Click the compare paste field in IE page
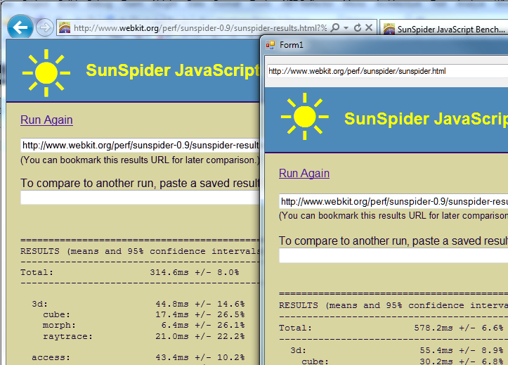This screenshot has width=508, height=365. (x=140, y=198)
